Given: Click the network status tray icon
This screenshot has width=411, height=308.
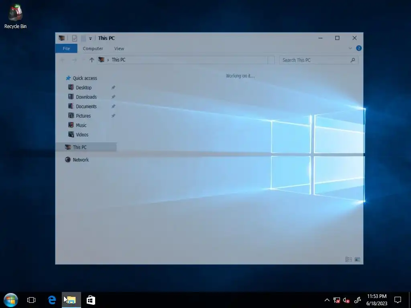Looking at the screenshot, I should [337, 300].
